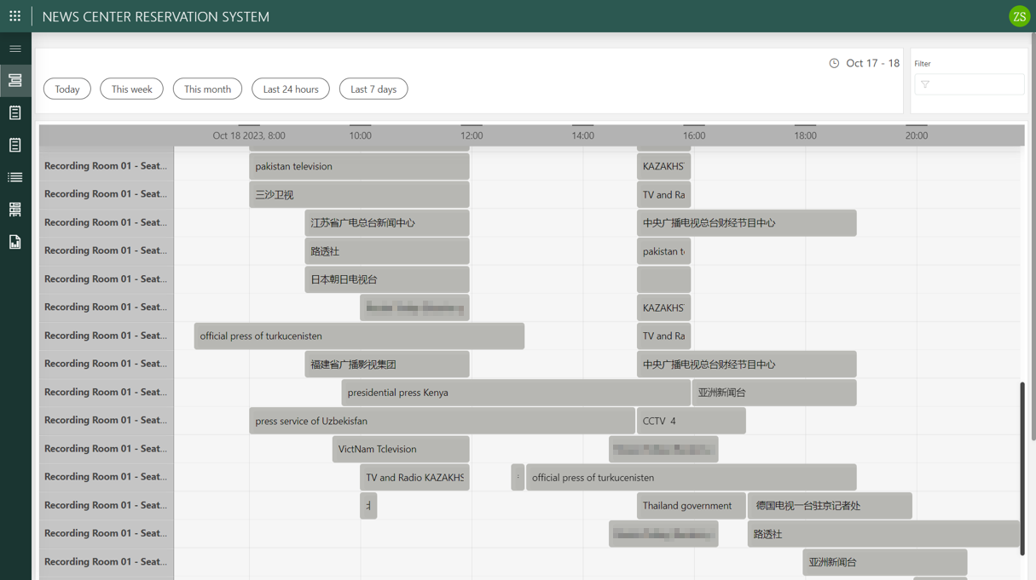Click the clock icon beside Oct 17 - 18
The width and height of the screenshot is (1036, 580).
pos(834,63)
